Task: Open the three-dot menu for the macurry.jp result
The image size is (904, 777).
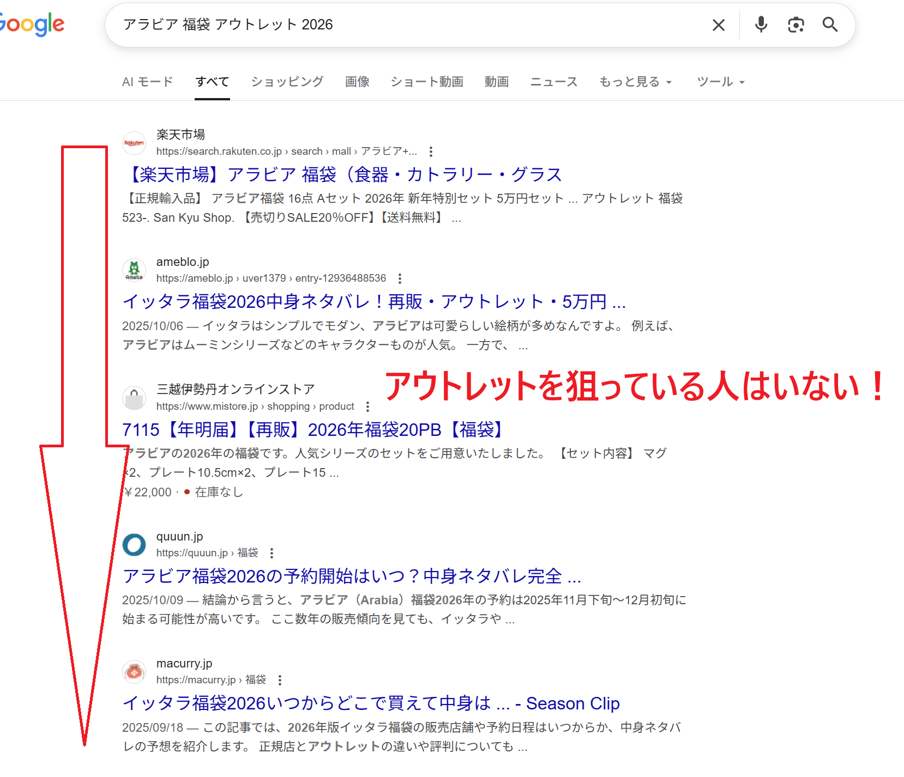Action: click(280, 680)
